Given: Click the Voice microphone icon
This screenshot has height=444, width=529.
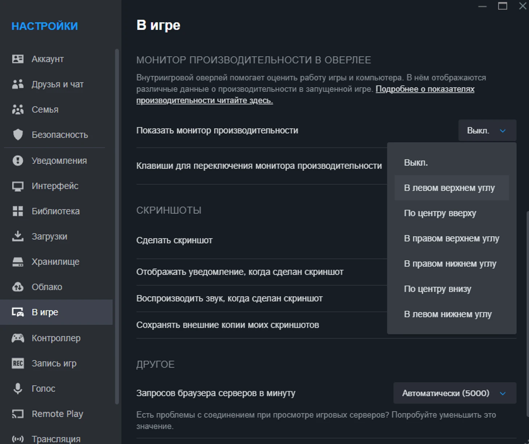Looking at the screenshot, I should (x=18, y=389).
